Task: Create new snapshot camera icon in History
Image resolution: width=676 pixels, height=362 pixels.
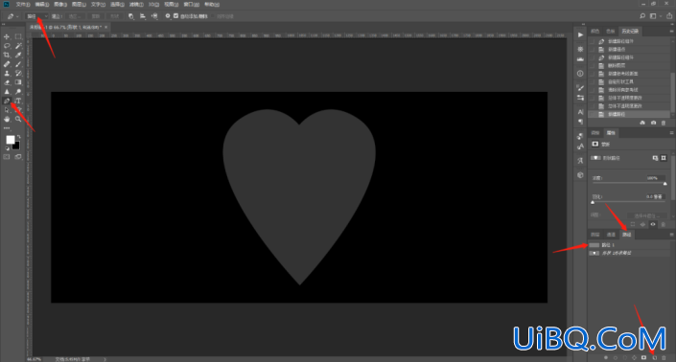Action: pos(654,124)
